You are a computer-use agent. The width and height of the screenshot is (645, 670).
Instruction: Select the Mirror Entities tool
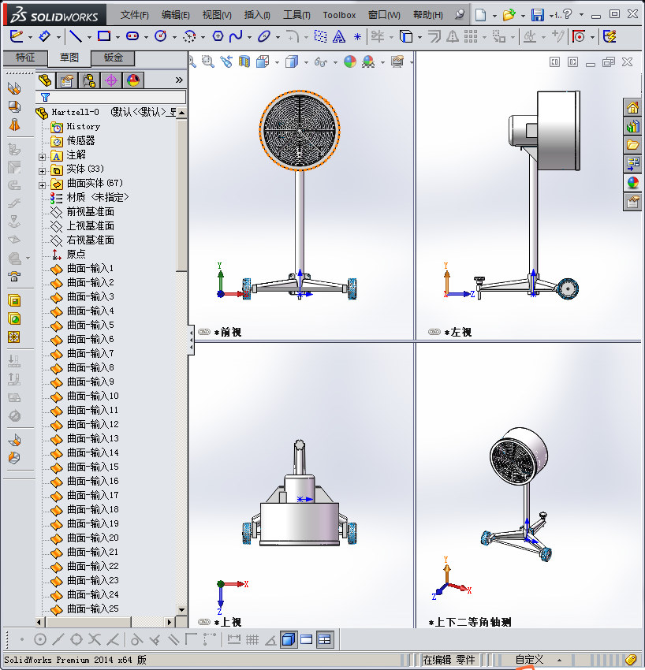(453, 37)
